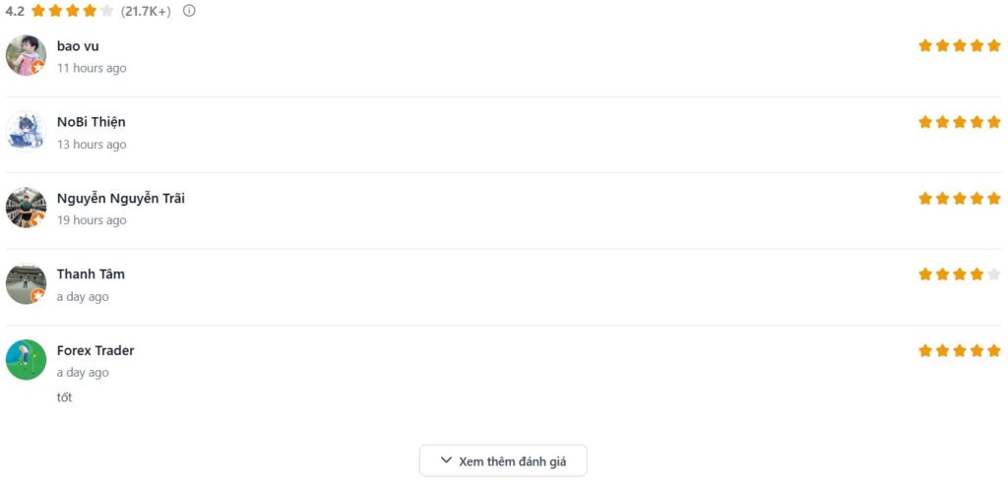Click NoBi Thiện's profile avatar
The height and width of the screenshot is (483, 1008).
(x=26, y=132)
